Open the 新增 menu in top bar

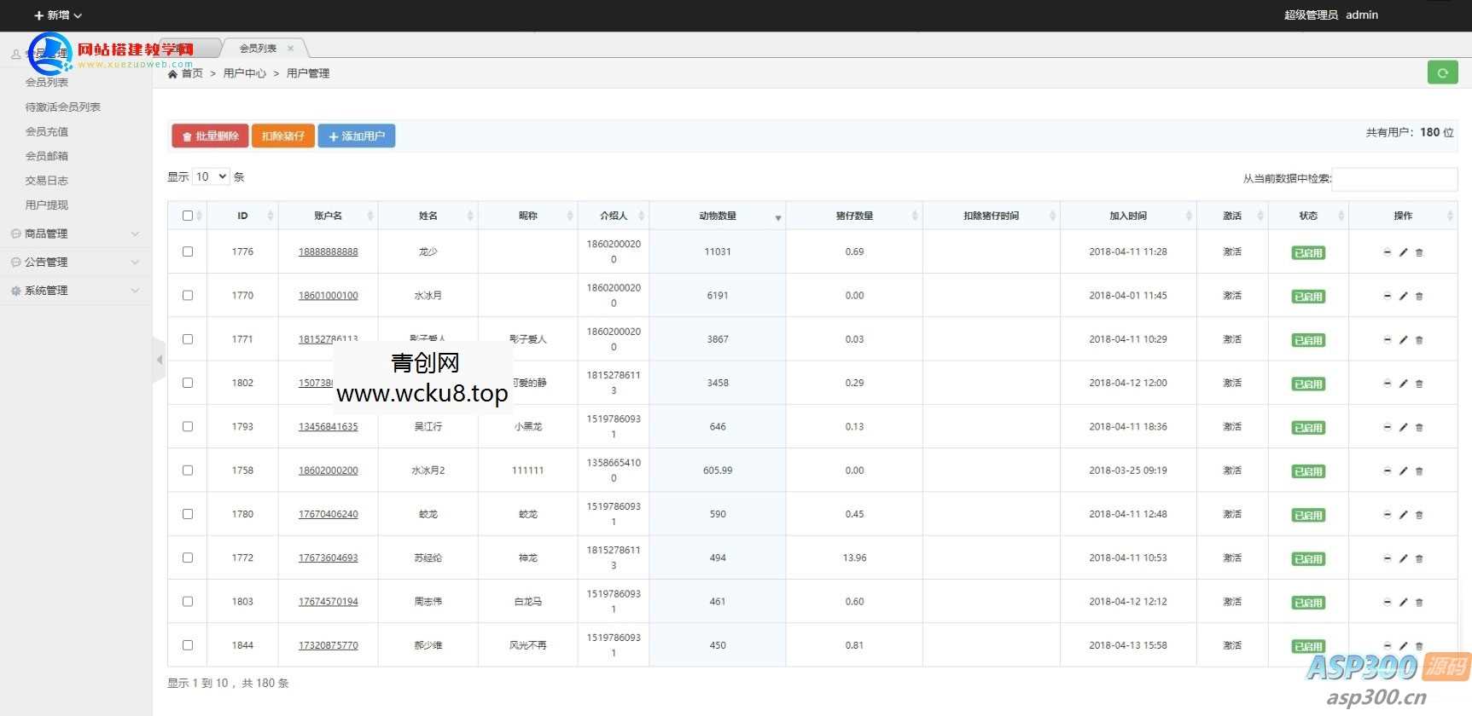(57, 15)
